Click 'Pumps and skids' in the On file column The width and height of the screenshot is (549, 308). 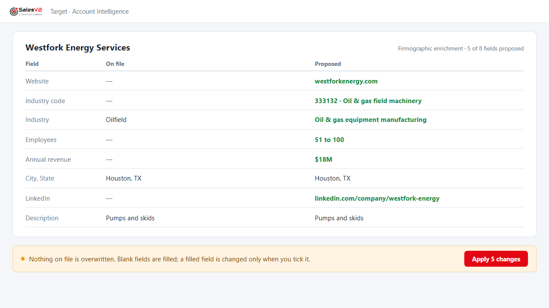click(130, 218)
